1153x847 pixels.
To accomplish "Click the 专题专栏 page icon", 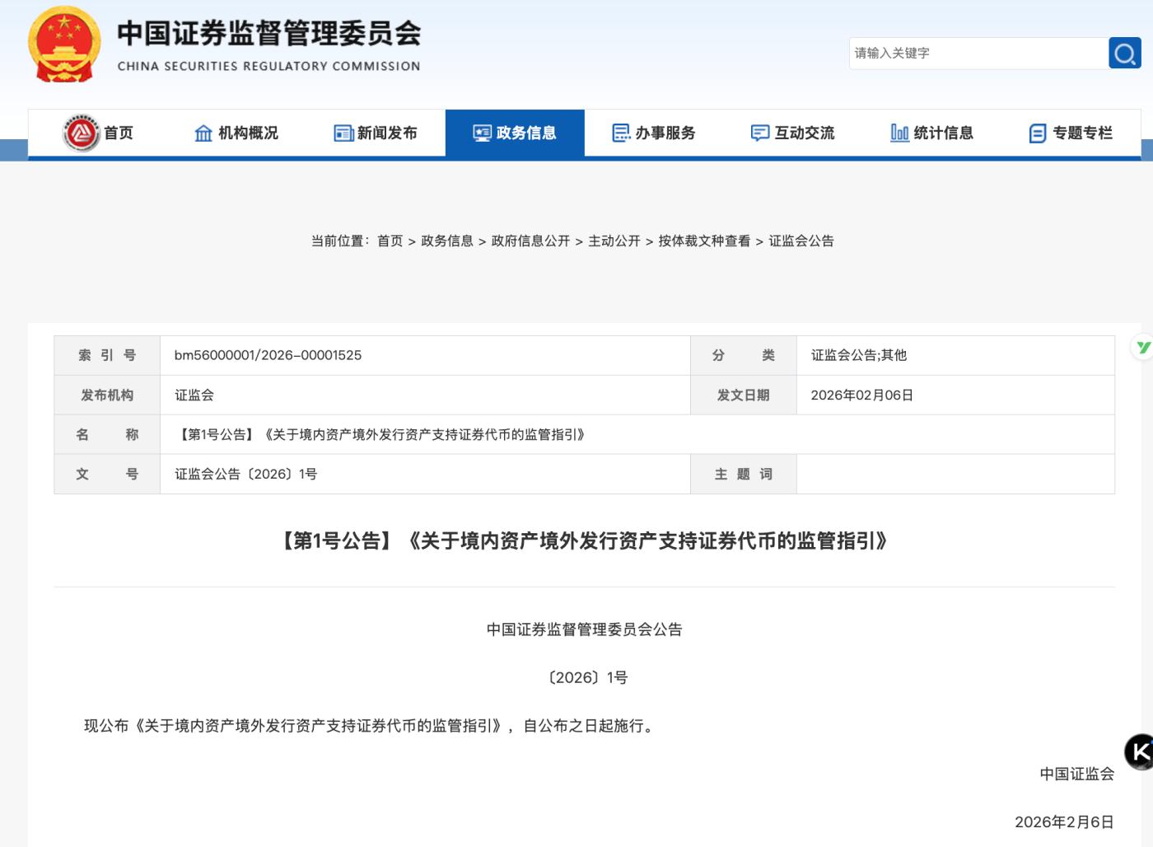I will [x=1038, y=133].
